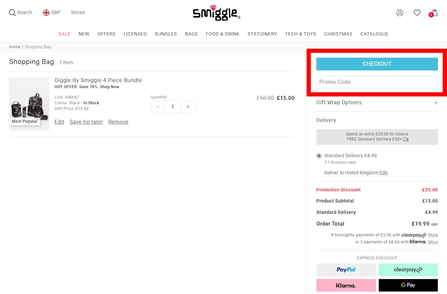Pay with clearpay express button
The width and height of the screenshot is (447, 294).
[408, 270]
